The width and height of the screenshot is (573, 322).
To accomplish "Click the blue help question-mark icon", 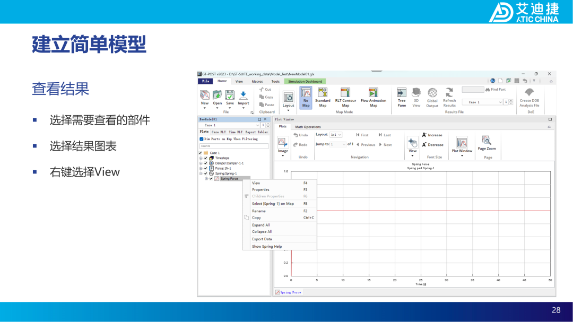I will coord(492,81).
